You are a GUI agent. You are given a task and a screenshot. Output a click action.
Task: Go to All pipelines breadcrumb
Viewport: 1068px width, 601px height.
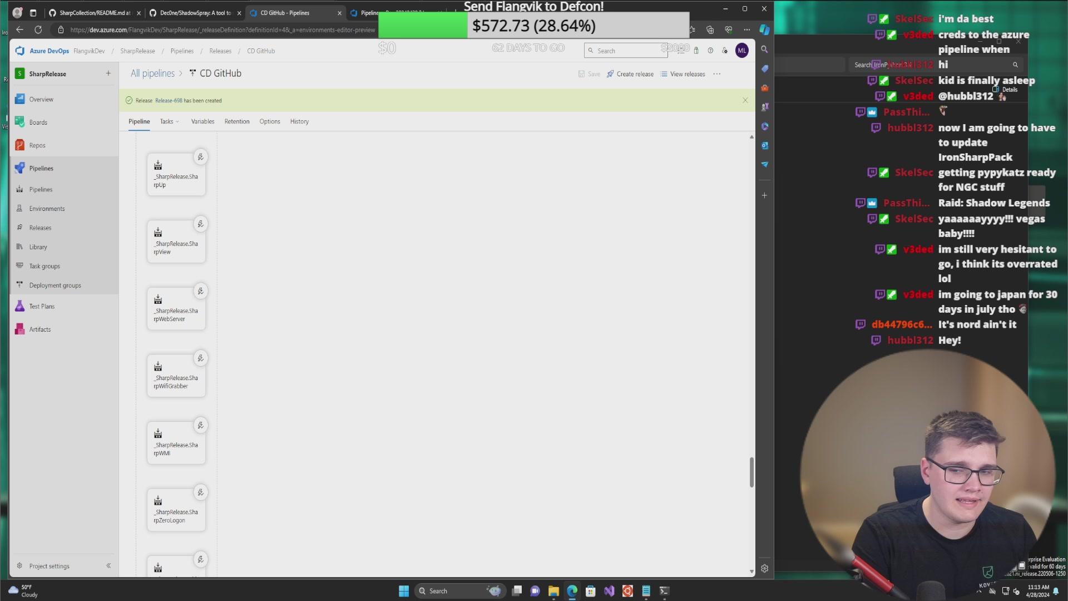click(x=152, y=73)
